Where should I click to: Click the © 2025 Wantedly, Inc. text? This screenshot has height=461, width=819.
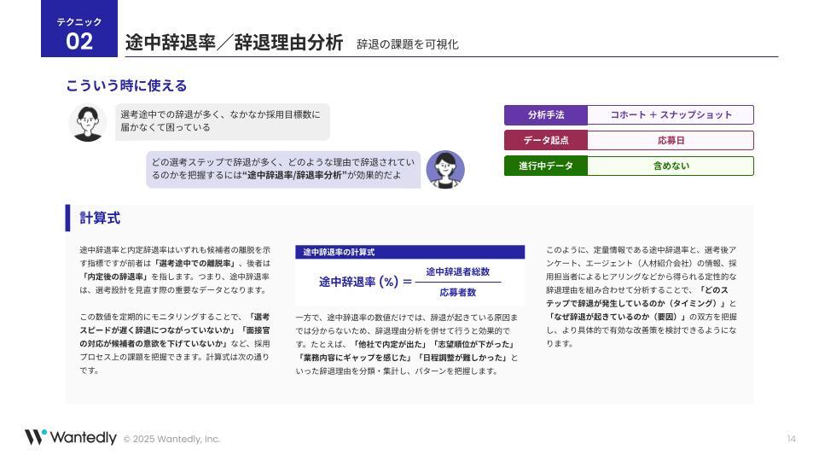click(x=171, y=439)
